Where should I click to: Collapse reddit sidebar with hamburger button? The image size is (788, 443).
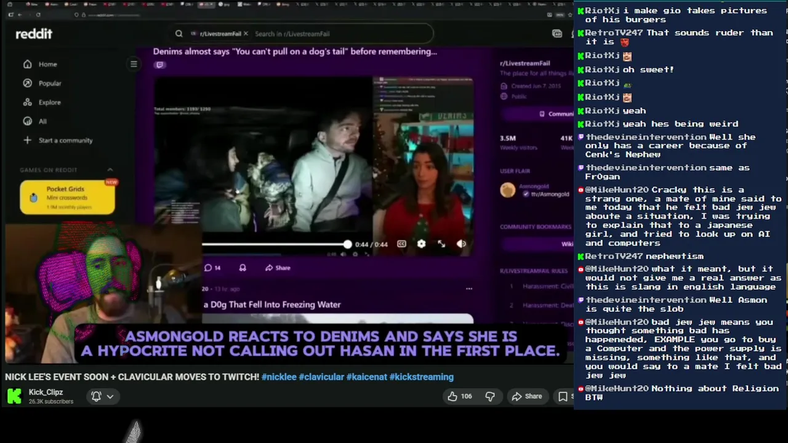pyautogui.click(x=134, y=64)
